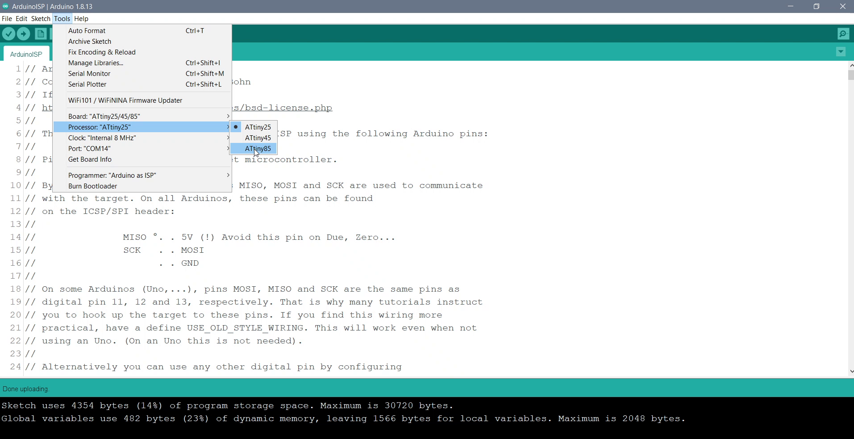854x439 pixels.
Task: Restore down the Arduino window
Action: pyautogui.click(x=817, y=6)
